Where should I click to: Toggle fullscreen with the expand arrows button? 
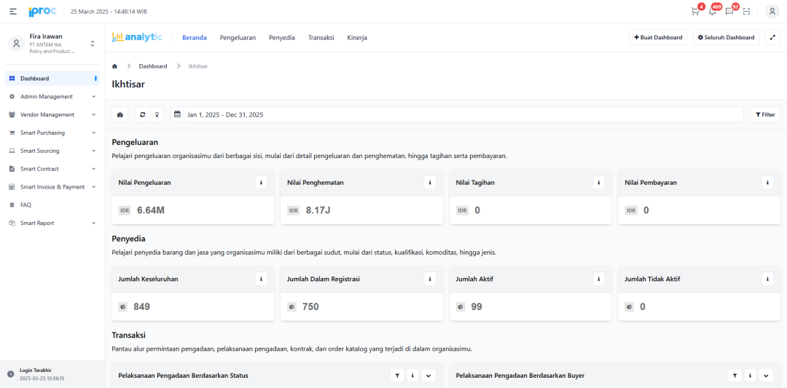[x=772, y=37]
